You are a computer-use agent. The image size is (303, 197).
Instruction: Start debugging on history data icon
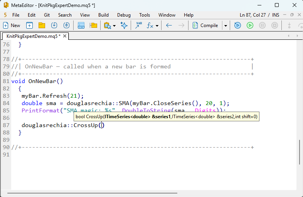(x=237, y=25)
